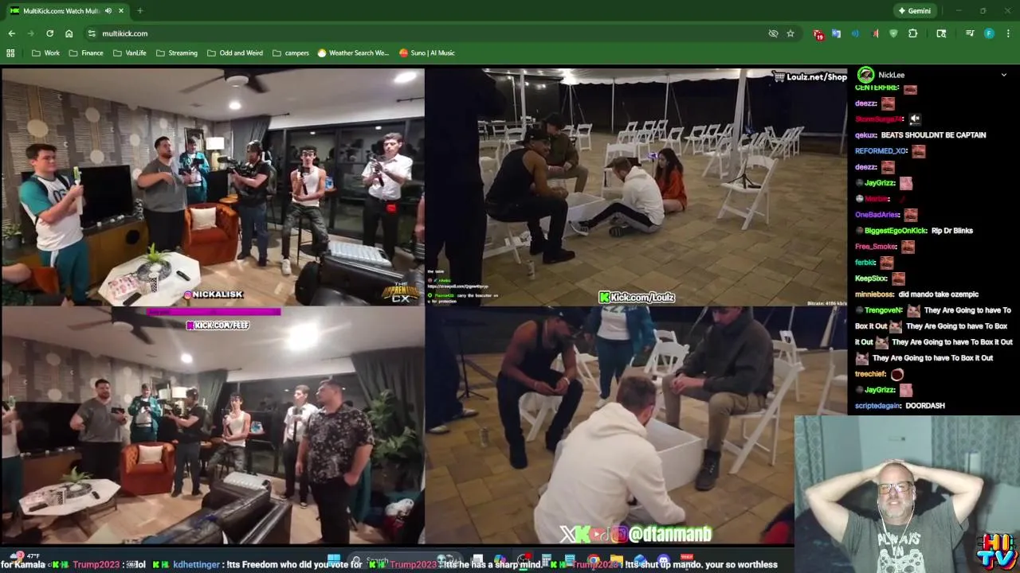Open the Finance bookmarks folder

86,53
